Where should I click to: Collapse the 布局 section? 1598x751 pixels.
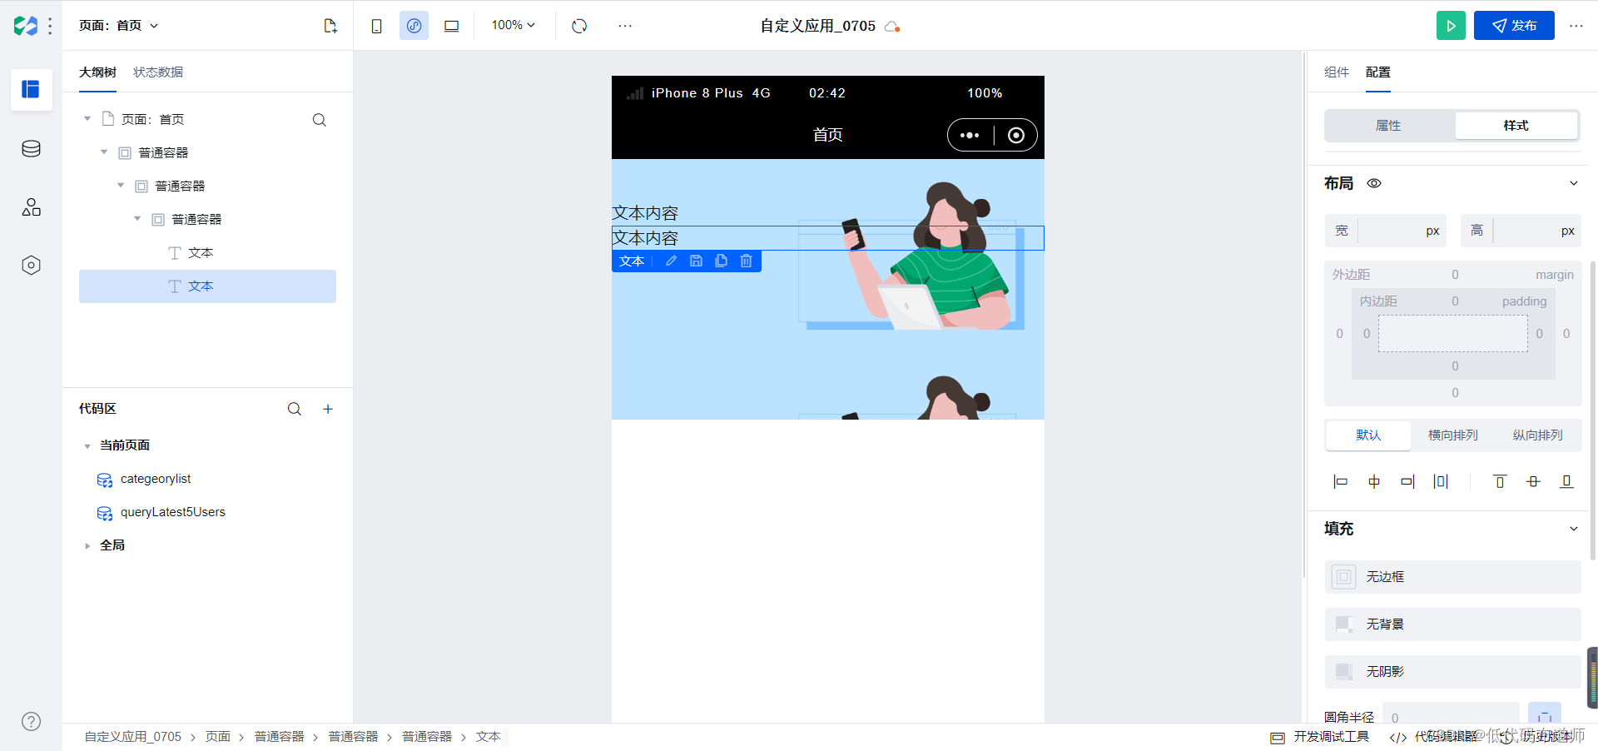pos(1573,183)
